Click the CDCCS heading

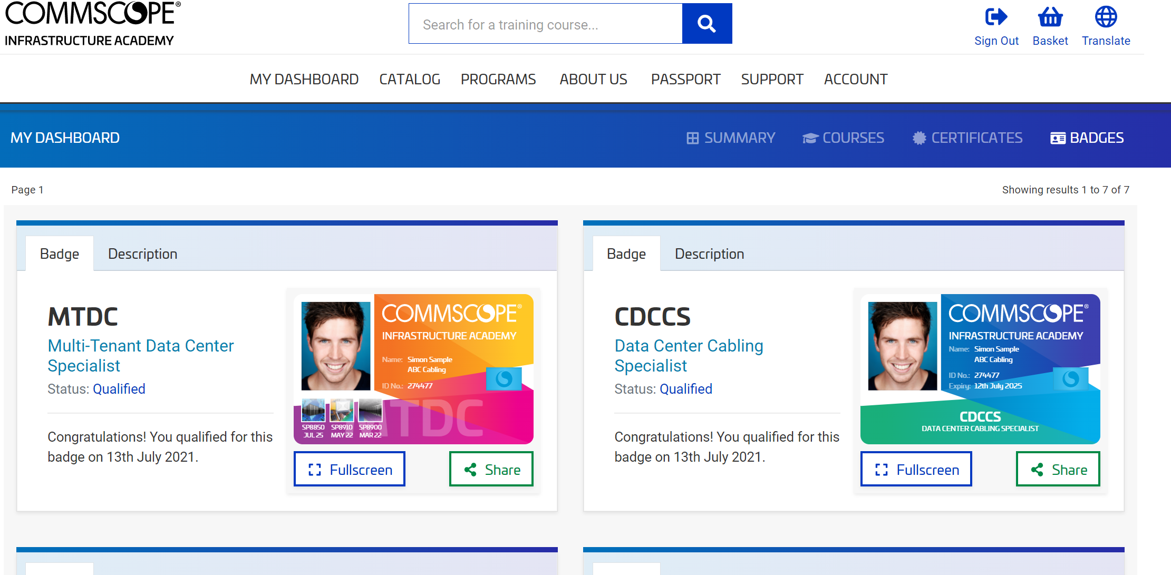pos(652,317)
